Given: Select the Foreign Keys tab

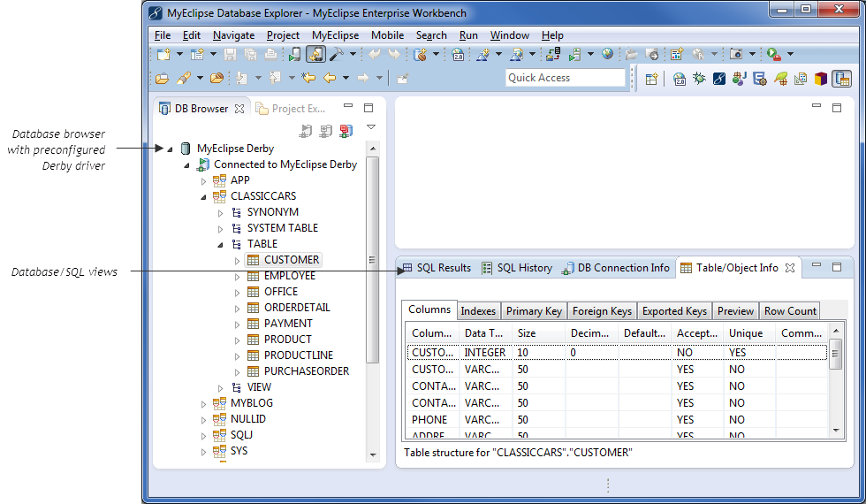Looking at the screenshot, I should [x=601, y=311].
